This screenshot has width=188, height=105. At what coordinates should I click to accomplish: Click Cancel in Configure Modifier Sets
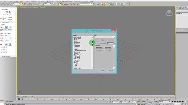(111, 71)
